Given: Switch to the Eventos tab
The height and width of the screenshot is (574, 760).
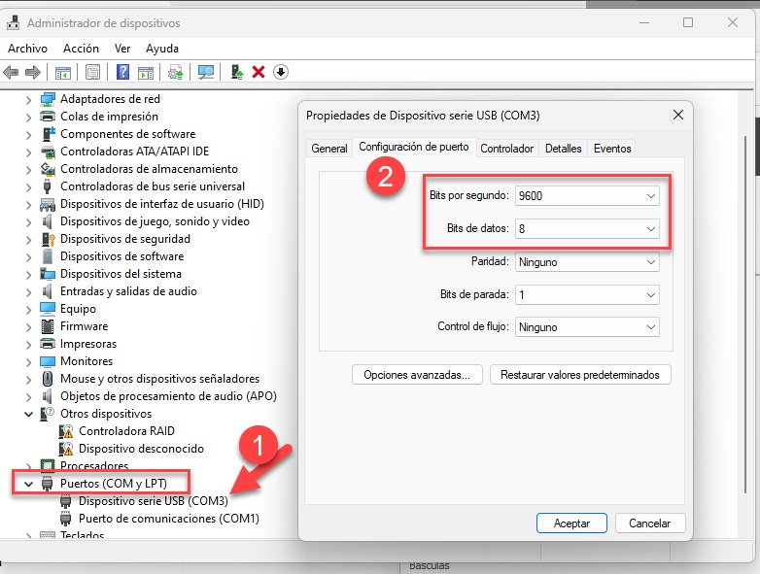Looking at the screenshot, I should click(x=612, y=149).
